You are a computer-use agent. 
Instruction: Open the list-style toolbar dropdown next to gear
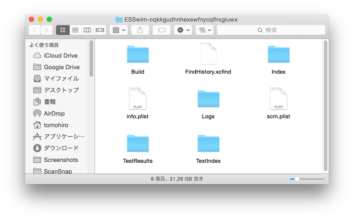click(x=205, y=30)
